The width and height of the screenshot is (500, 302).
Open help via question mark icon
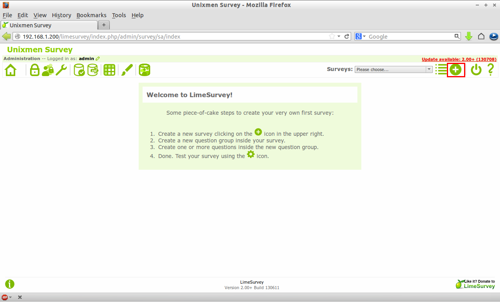pyautogui.click(x=491, y=70)
